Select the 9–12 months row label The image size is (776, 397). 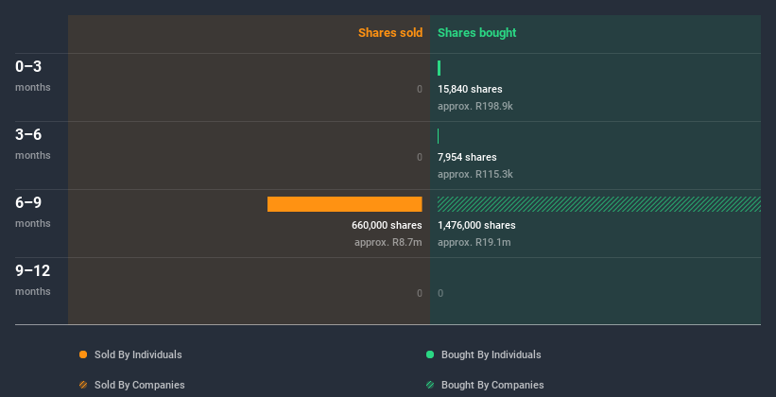point(33,280)
